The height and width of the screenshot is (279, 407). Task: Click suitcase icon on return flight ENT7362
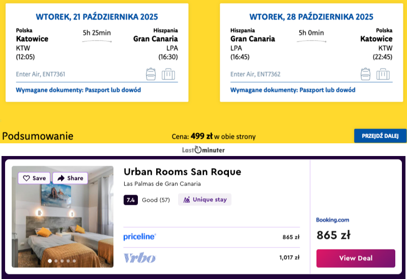point(383,74)
